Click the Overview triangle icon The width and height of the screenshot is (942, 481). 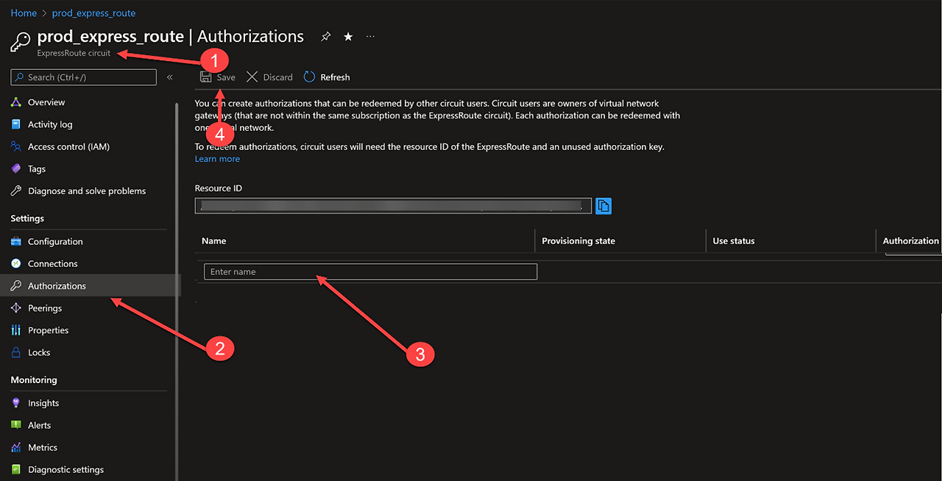16,102
